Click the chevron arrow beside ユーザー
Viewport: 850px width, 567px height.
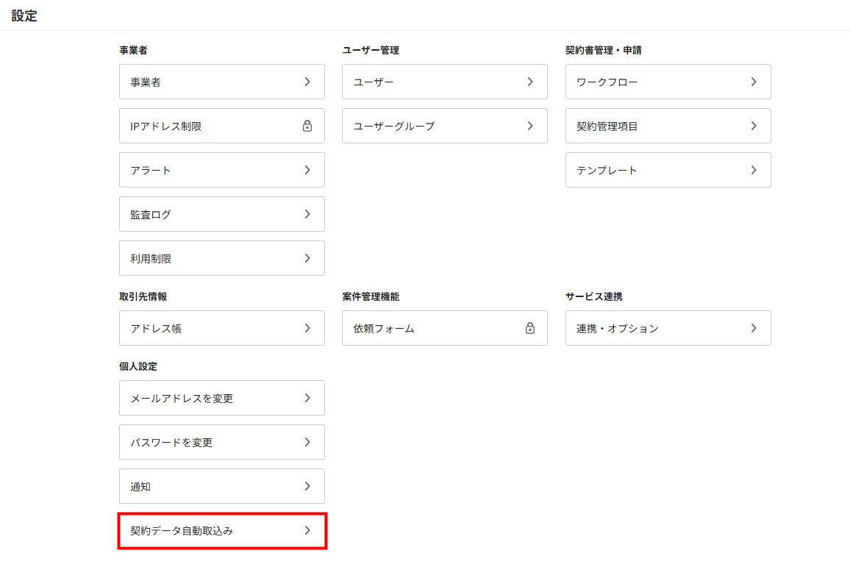[530, 82]
